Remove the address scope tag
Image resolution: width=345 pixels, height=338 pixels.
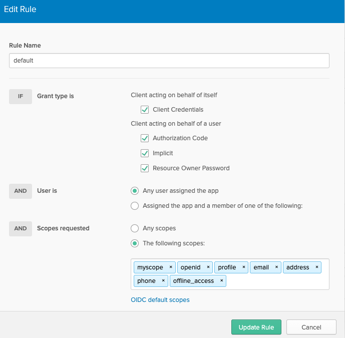[317, 267]
